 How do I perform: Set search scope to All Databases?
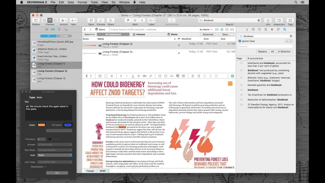point(113,34)
